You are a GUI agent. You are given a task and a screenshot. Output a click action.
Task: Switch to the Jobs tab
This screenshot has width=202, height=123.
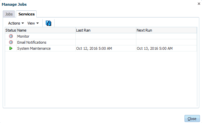[9, 14]
